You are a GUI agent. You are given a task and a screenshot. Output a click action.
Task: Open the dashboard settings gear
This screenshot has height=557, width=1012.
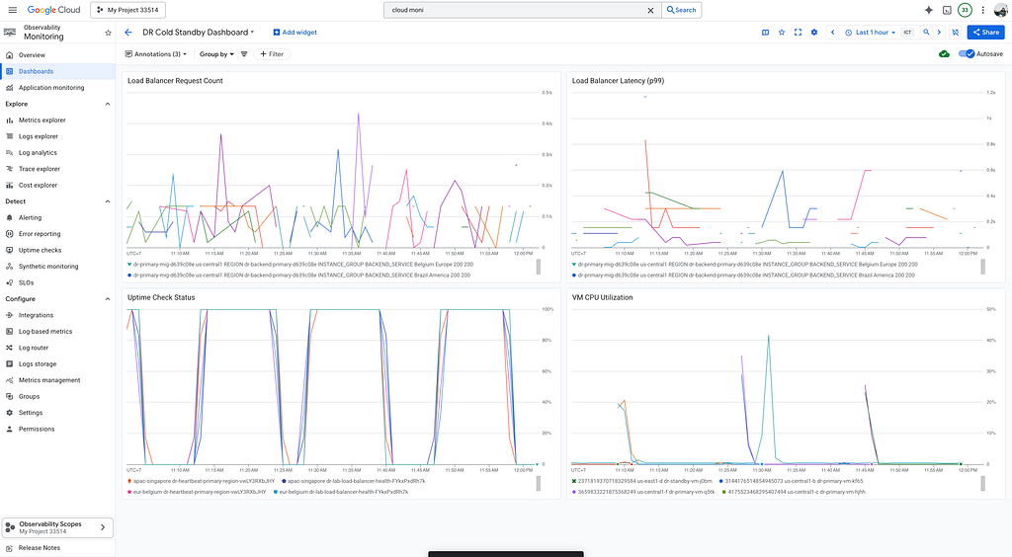814,33
